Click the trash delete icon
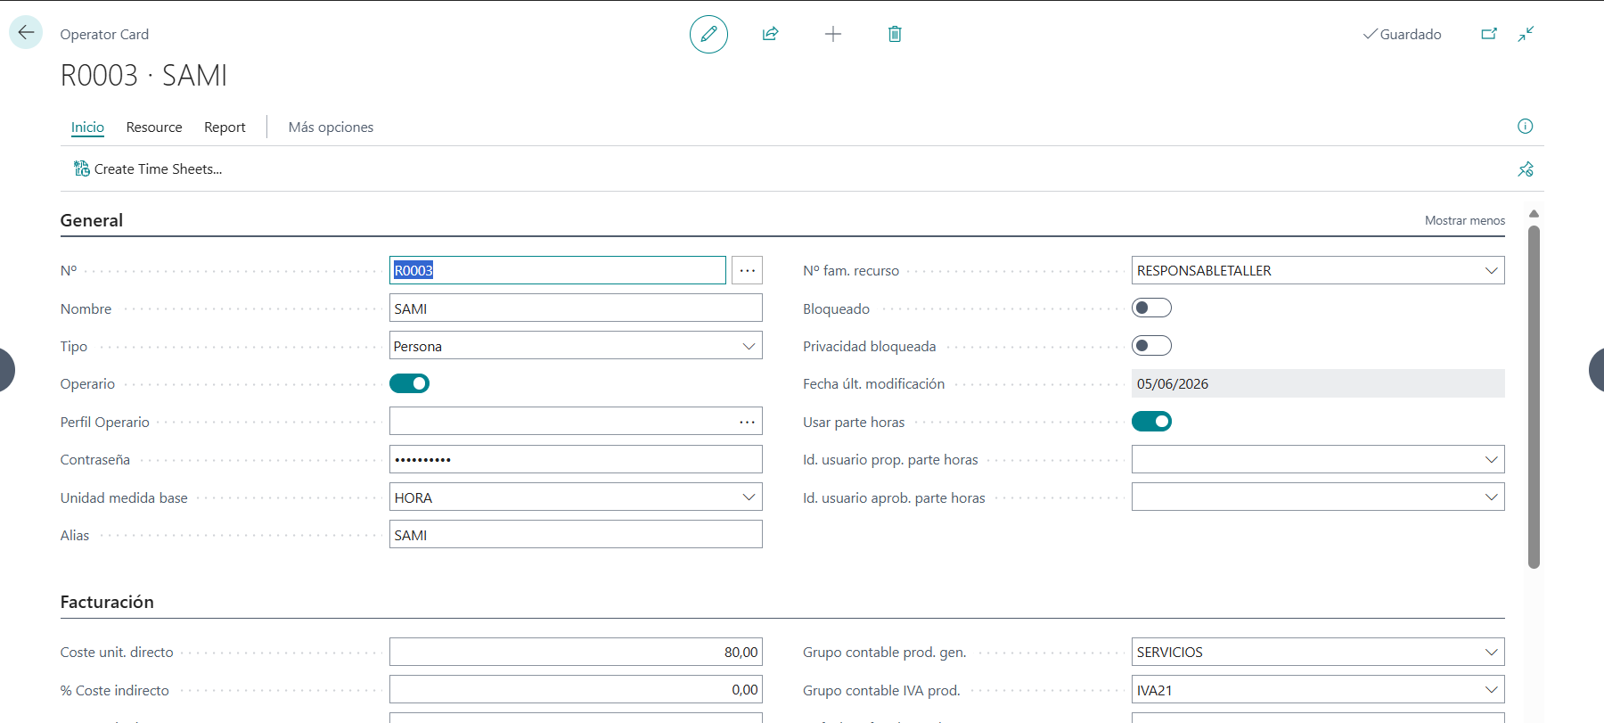 click(895, 34)
